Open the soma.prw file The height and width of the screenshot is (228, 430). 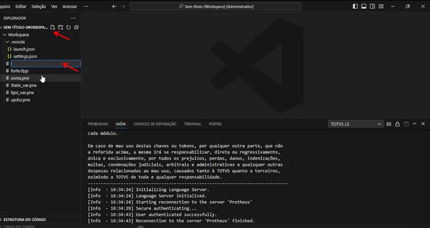tap(20, 78)
